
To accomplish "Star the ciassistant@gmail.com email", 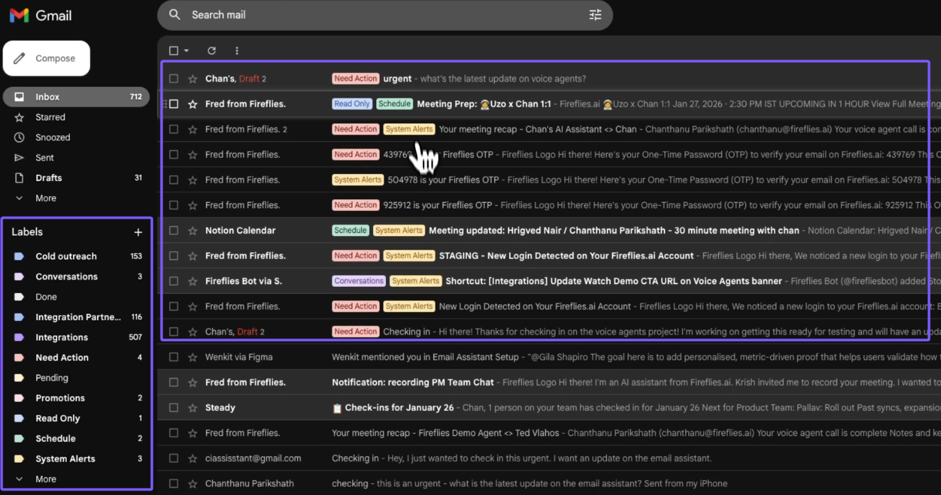I will tap(192, 458).
